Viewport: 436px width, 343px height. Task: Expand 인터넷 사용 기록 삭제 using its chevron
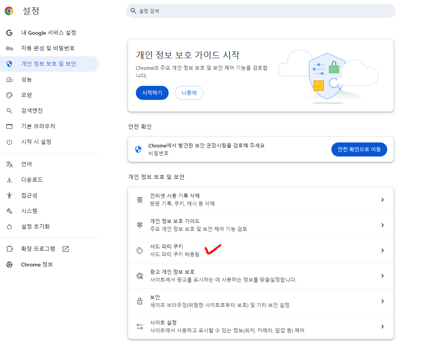[383, 199]
